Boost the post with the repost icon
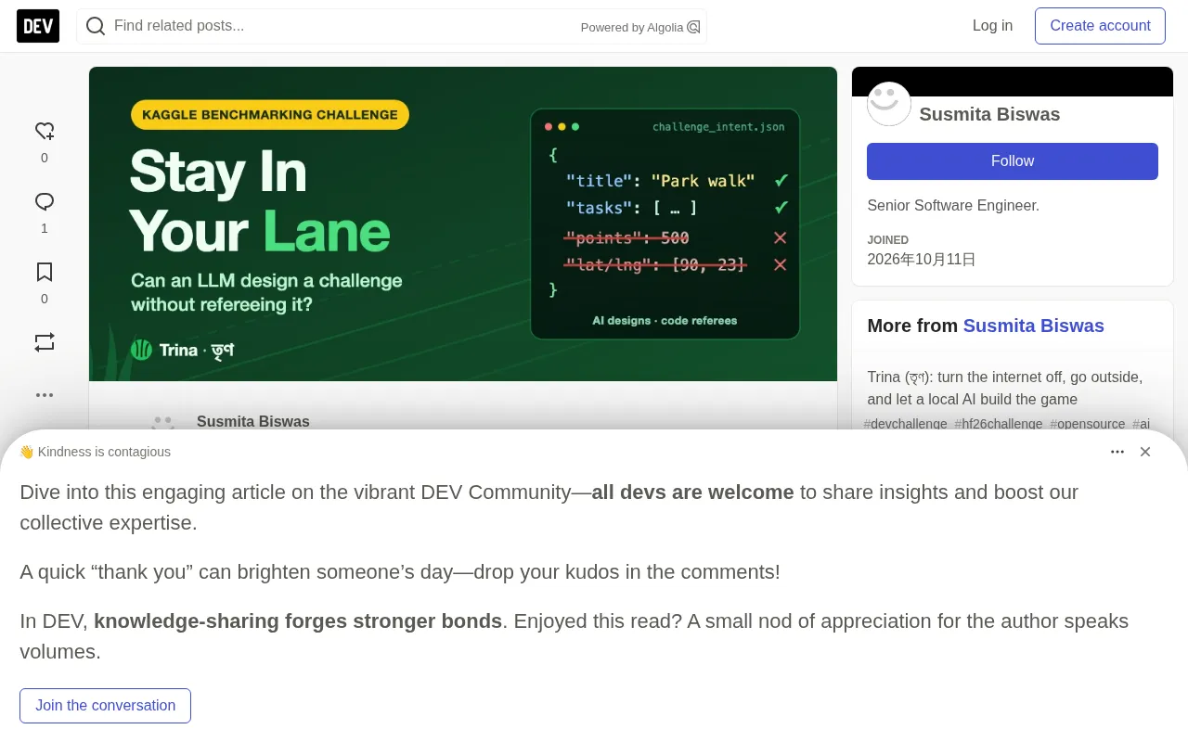The height and width of the screenshot is (742, 1188). coord(45,342)
